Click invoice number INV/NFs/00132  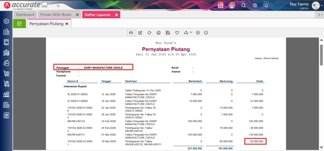point(76,121)
